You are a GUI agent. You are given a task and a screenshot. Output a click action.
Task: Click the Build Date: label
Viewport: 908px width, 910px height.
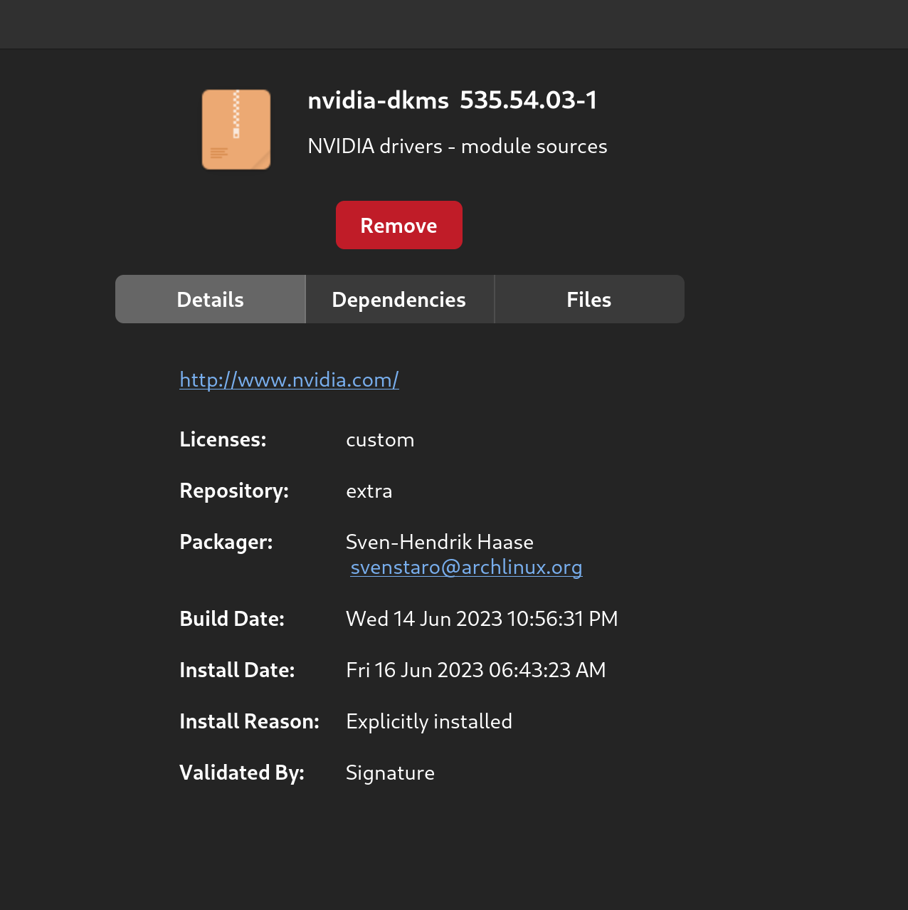coord(232,619)
